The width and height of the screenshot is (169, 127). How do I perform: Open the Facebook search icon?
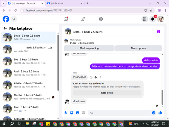(14, 19)
